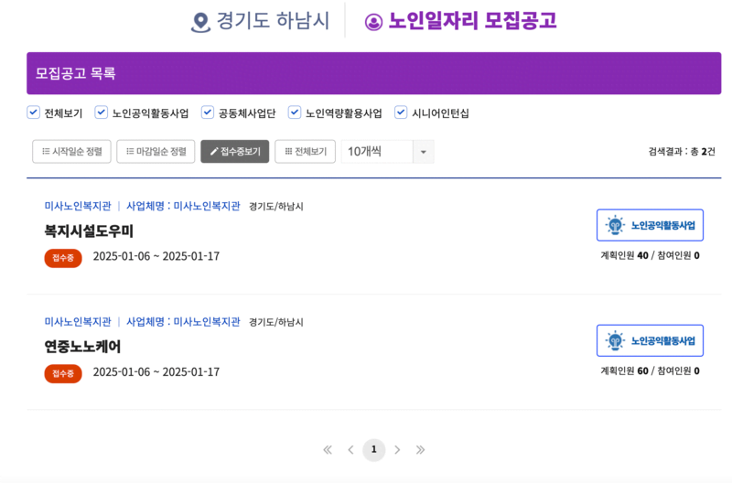Click 경기도/하남시 text in 복지시설도우미 row
Screen dimensions: 732x483
pos(276,206)
